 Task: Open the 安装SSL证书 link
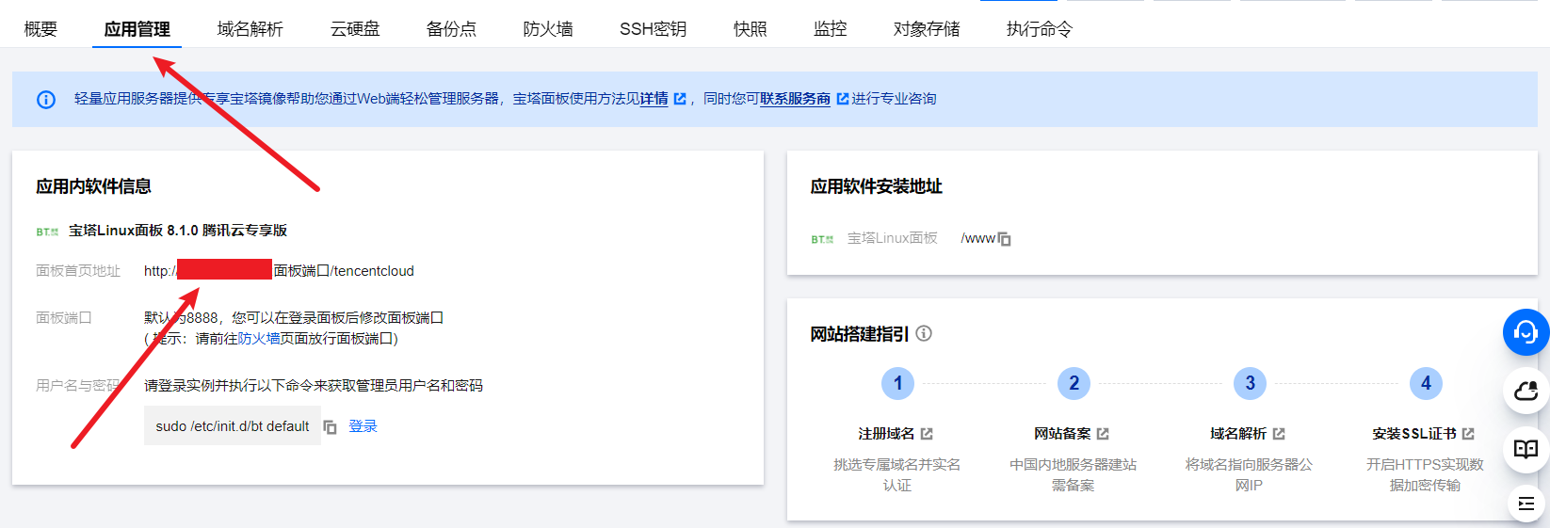[x=1414, y=434]
